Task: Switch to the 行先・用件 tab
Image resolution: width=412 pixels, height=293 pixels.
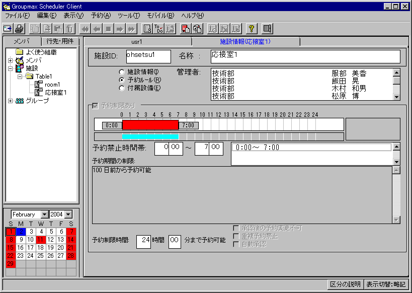Action: [x=59, y=41]
